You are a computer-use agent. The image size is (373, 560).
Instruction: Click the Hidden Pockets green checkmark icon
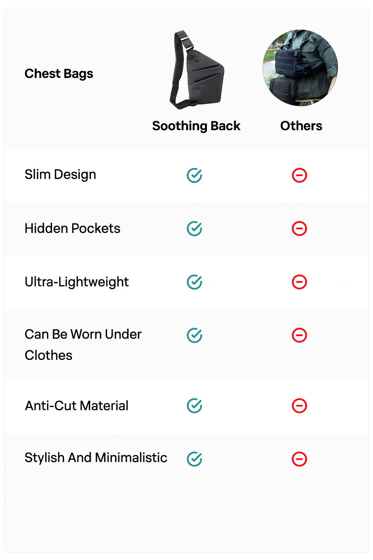pos(195,229)
